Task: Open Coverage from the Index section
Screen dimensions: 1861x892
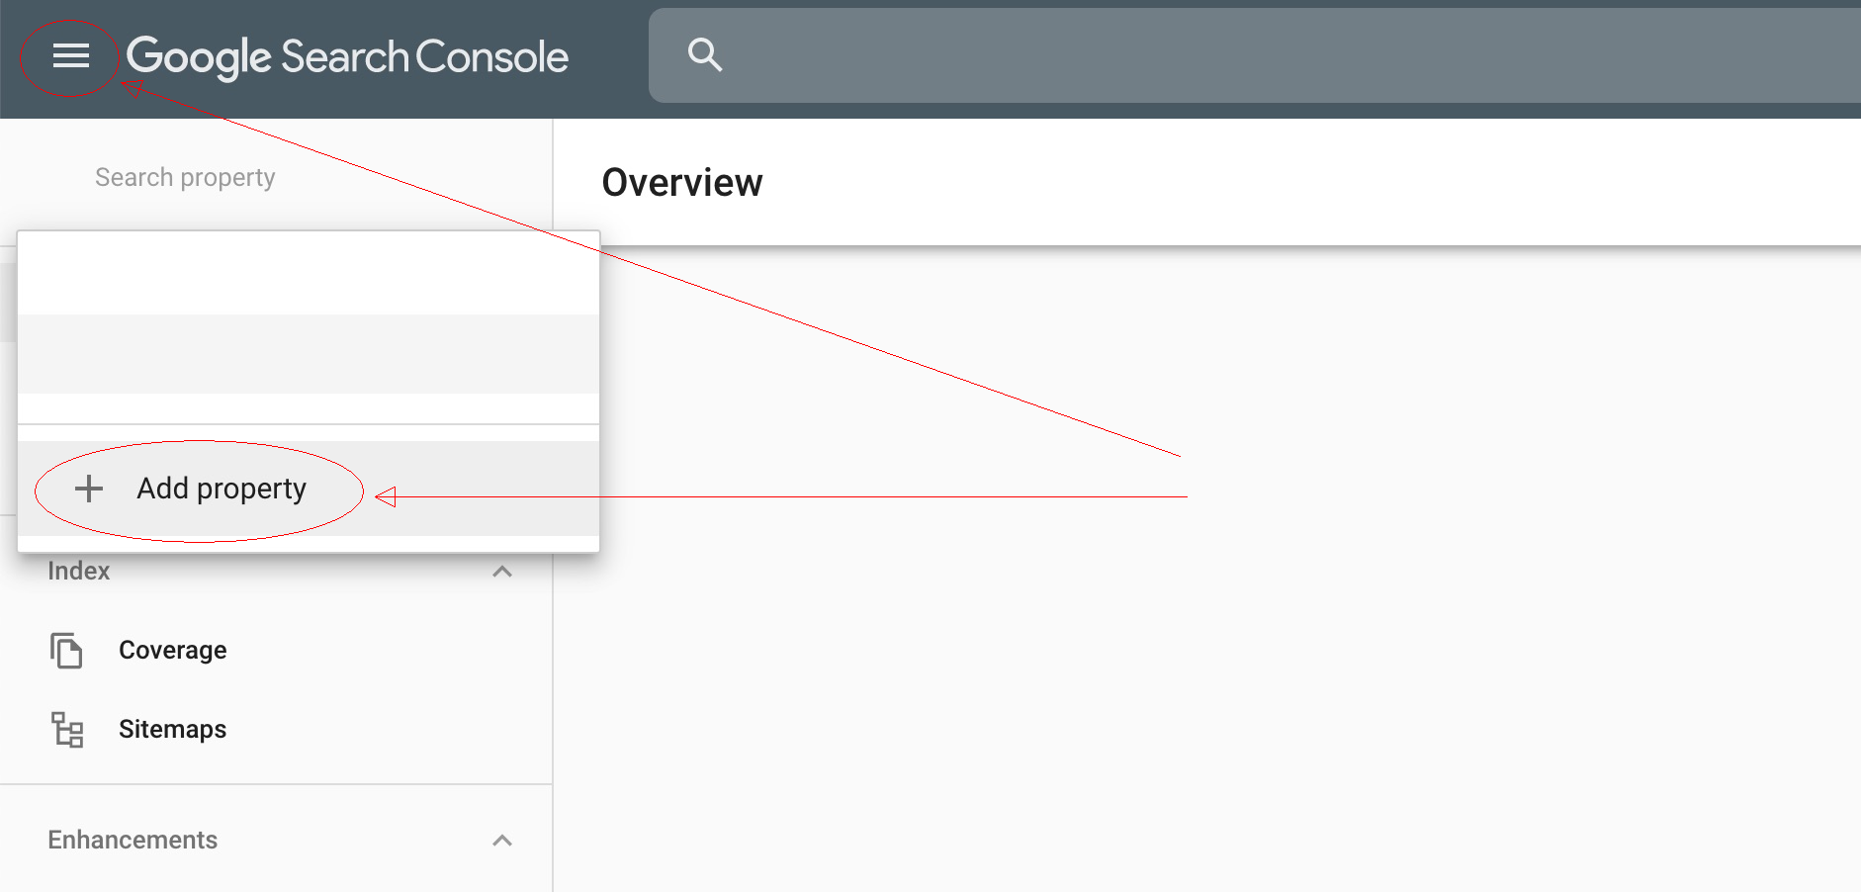Action: click(173, 651)
